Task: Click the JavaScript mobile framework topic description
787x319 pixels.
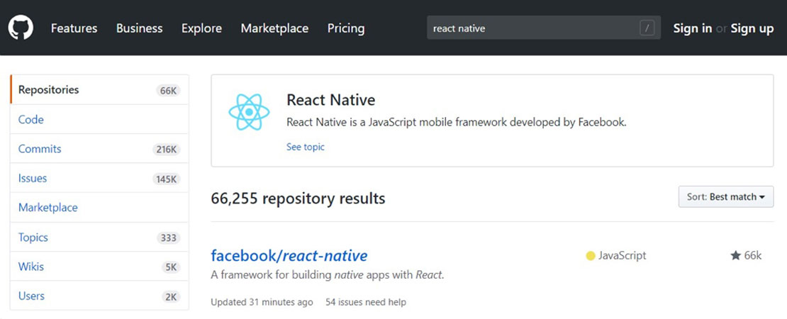Action: tap(456, 122)
